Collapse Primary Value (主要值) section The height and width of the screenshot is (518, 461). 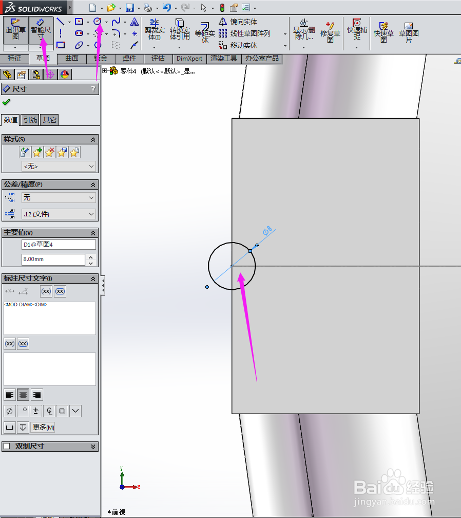point(93,233)
